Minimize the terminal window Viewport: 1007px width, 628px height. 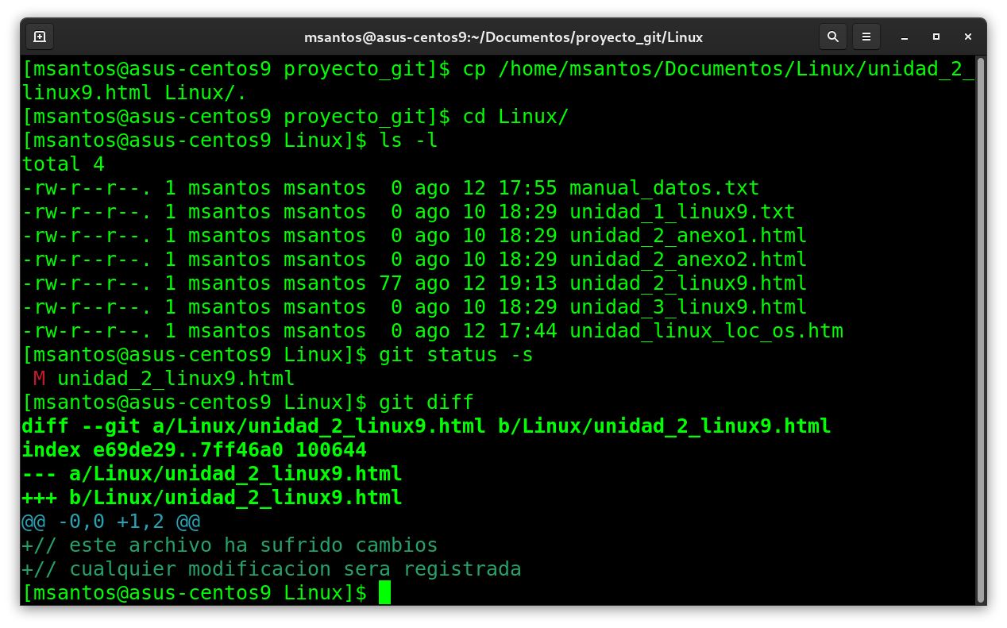(x=904, y=37)
